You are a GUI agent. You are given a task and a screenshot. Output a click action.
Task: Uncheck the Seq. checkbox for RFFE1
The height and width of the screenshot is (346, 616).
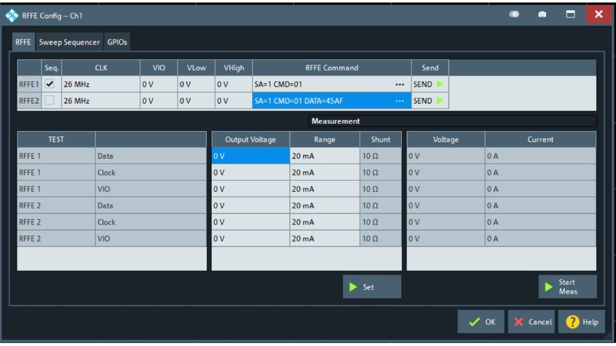pyautogui.click(x=49, y=85)
